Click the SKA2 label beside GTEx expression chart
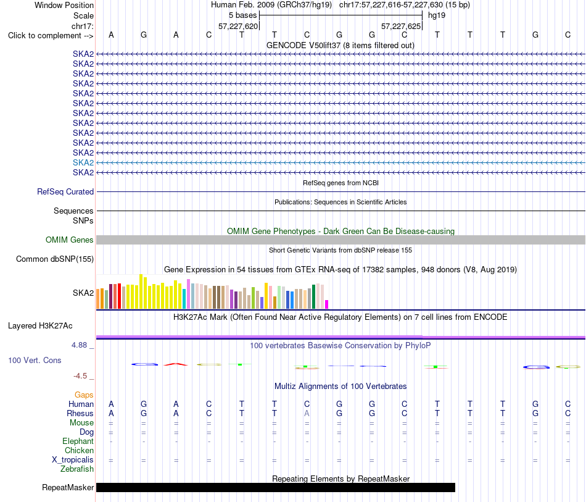The width and height of the screenshot is (586, 502). [83, 293]
